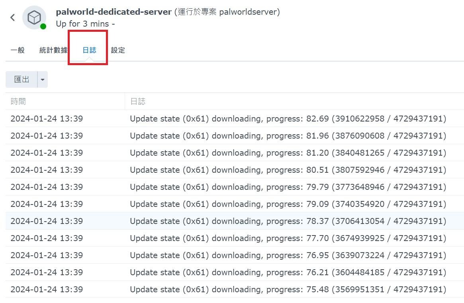Click the container cube icon
464x303 pixels.
click(34, 17)
